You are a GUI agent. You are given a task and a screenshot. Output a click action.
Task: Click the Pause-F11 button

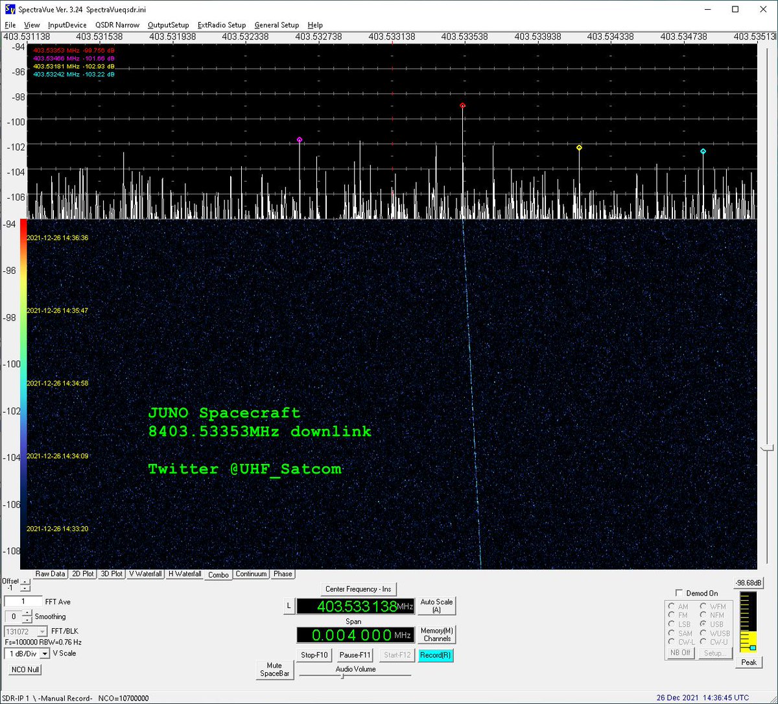click(355, 655)
